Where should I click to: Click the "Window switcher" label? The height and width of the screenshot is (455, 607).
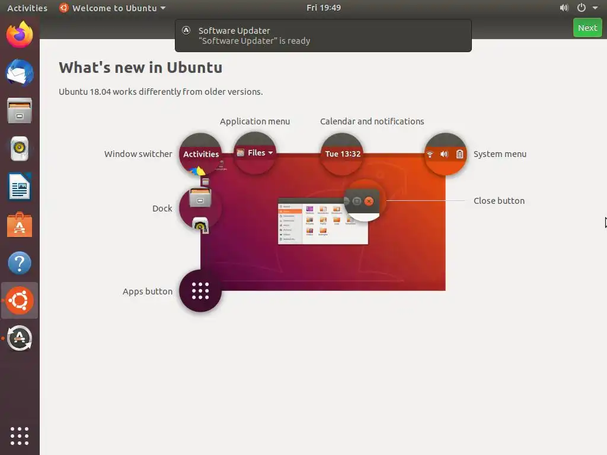pyautogui.click(x=138, y=154)
